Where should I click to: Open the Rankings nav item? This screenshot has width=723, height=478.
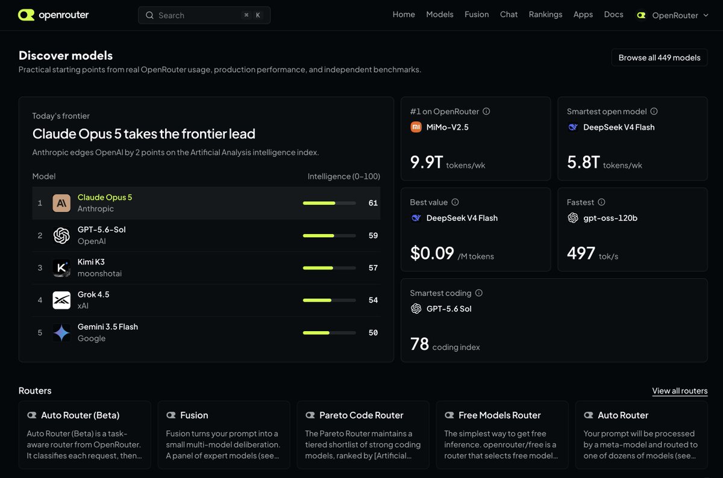coord(545,14)
